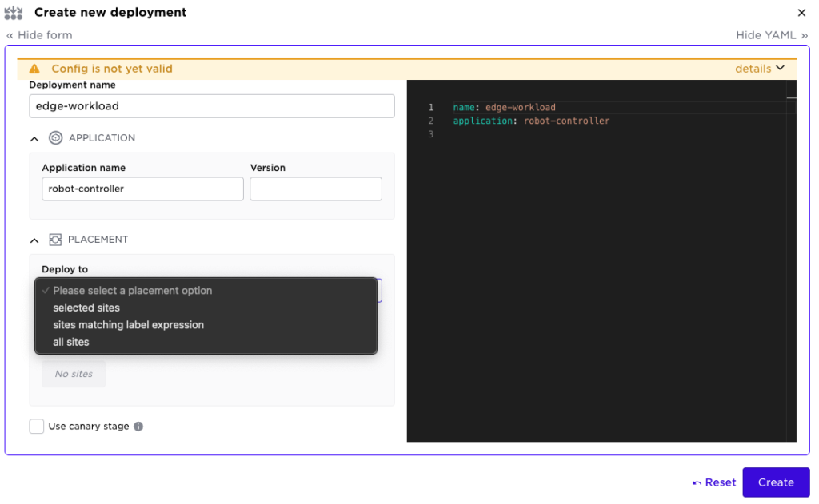Click YAML line 2 'application: robot-controller'
This screenshot has height=504, width=819.
(x=531, y=121)
